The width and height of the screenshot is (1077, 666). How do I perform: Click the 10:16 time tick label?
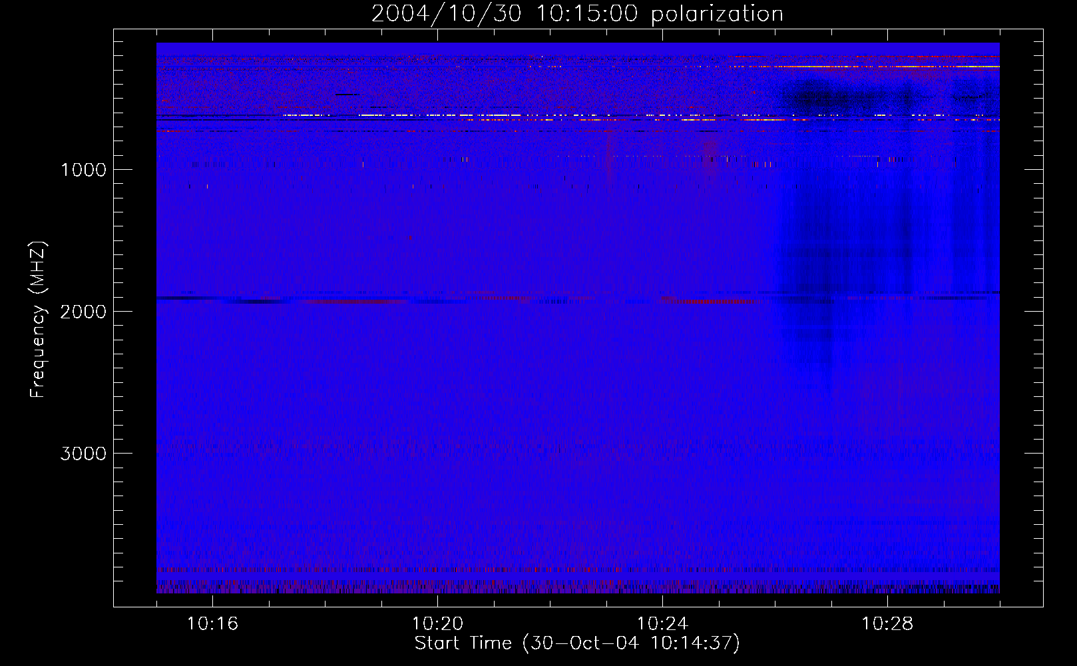point(212,624)
